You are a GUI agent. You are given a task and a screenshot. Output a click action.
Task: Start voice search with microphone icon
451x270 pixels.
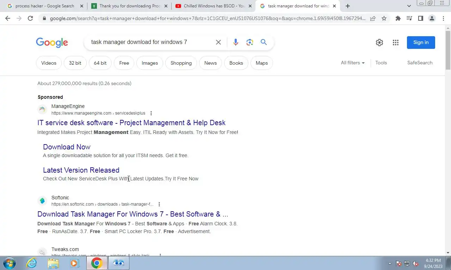coord(236,42)
